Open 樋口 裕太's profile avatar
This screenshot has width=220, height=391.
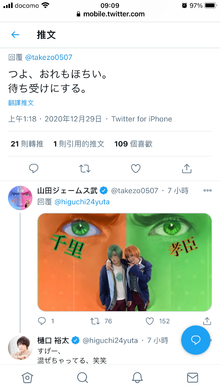click(x=20, y=347)
